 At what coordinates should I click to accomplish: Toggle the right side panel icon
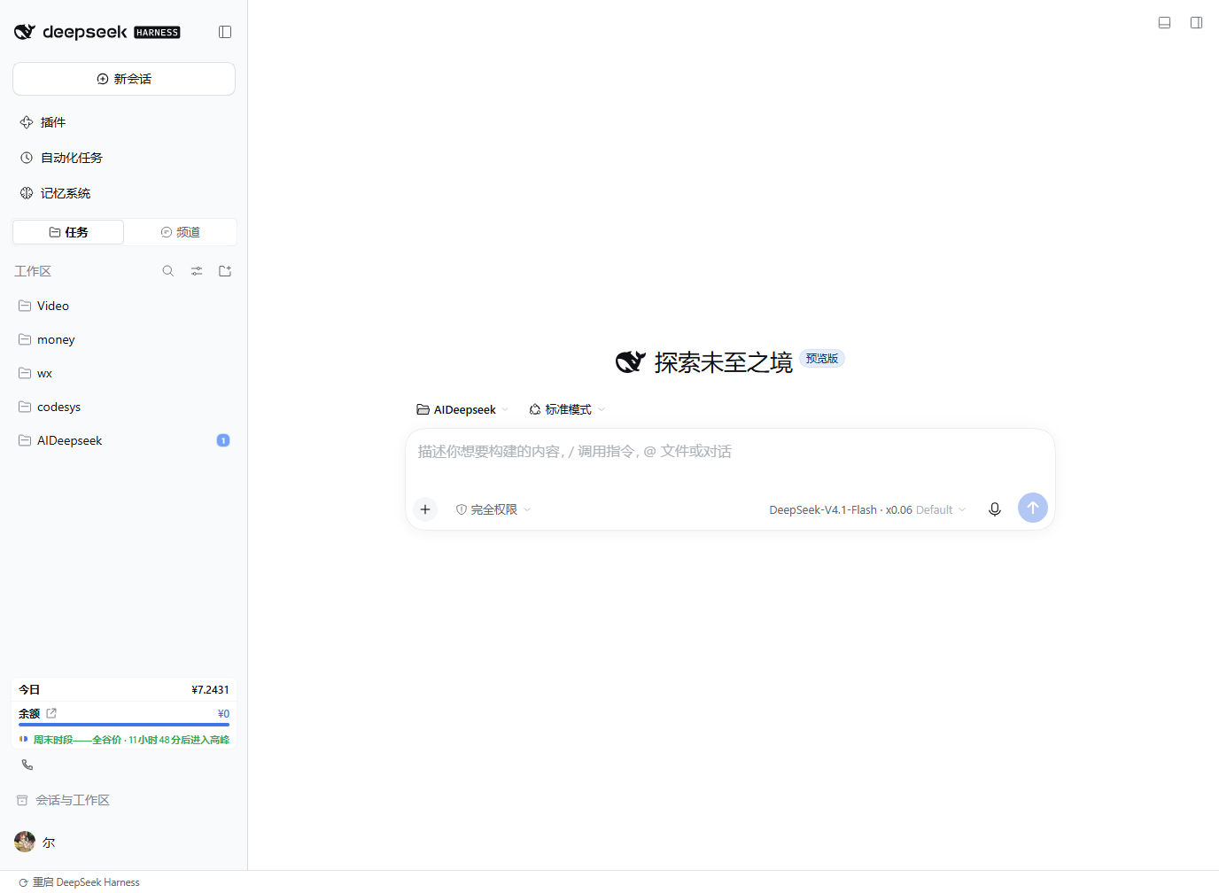(x=1197, y=23)
